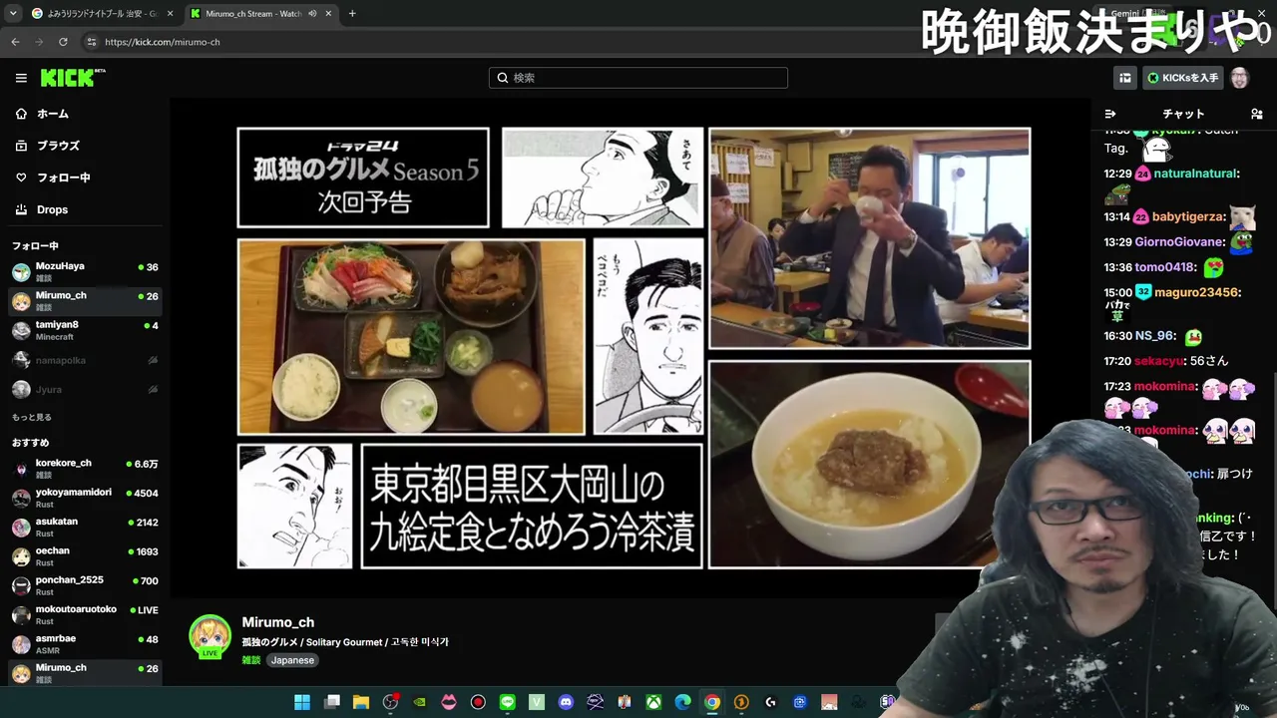1277x718 pixels.
Task: Open Xbox app from taskbar
Action: pyautogui.click(x=653, y=702)
